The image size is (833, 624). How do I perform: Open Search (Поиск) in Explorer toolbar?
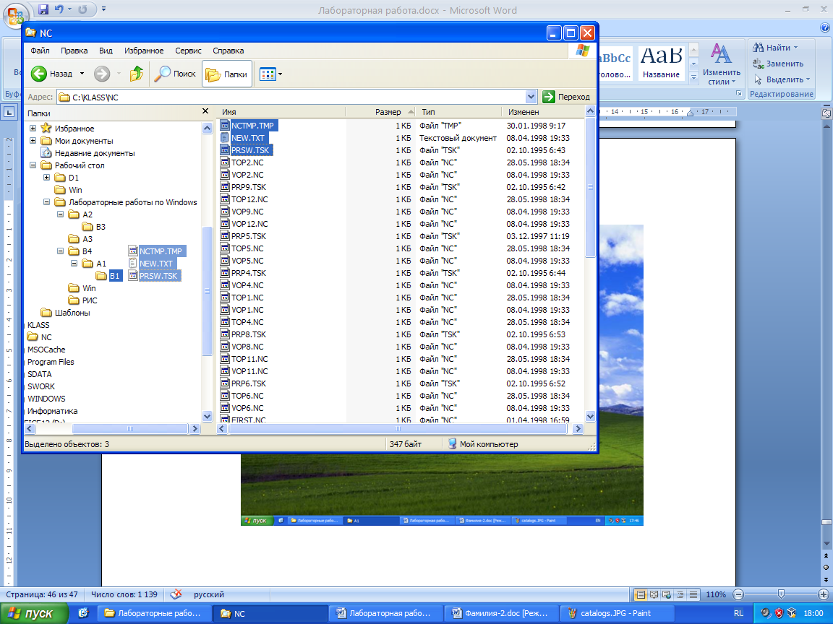pyautogui.click(x=175, y=74)
